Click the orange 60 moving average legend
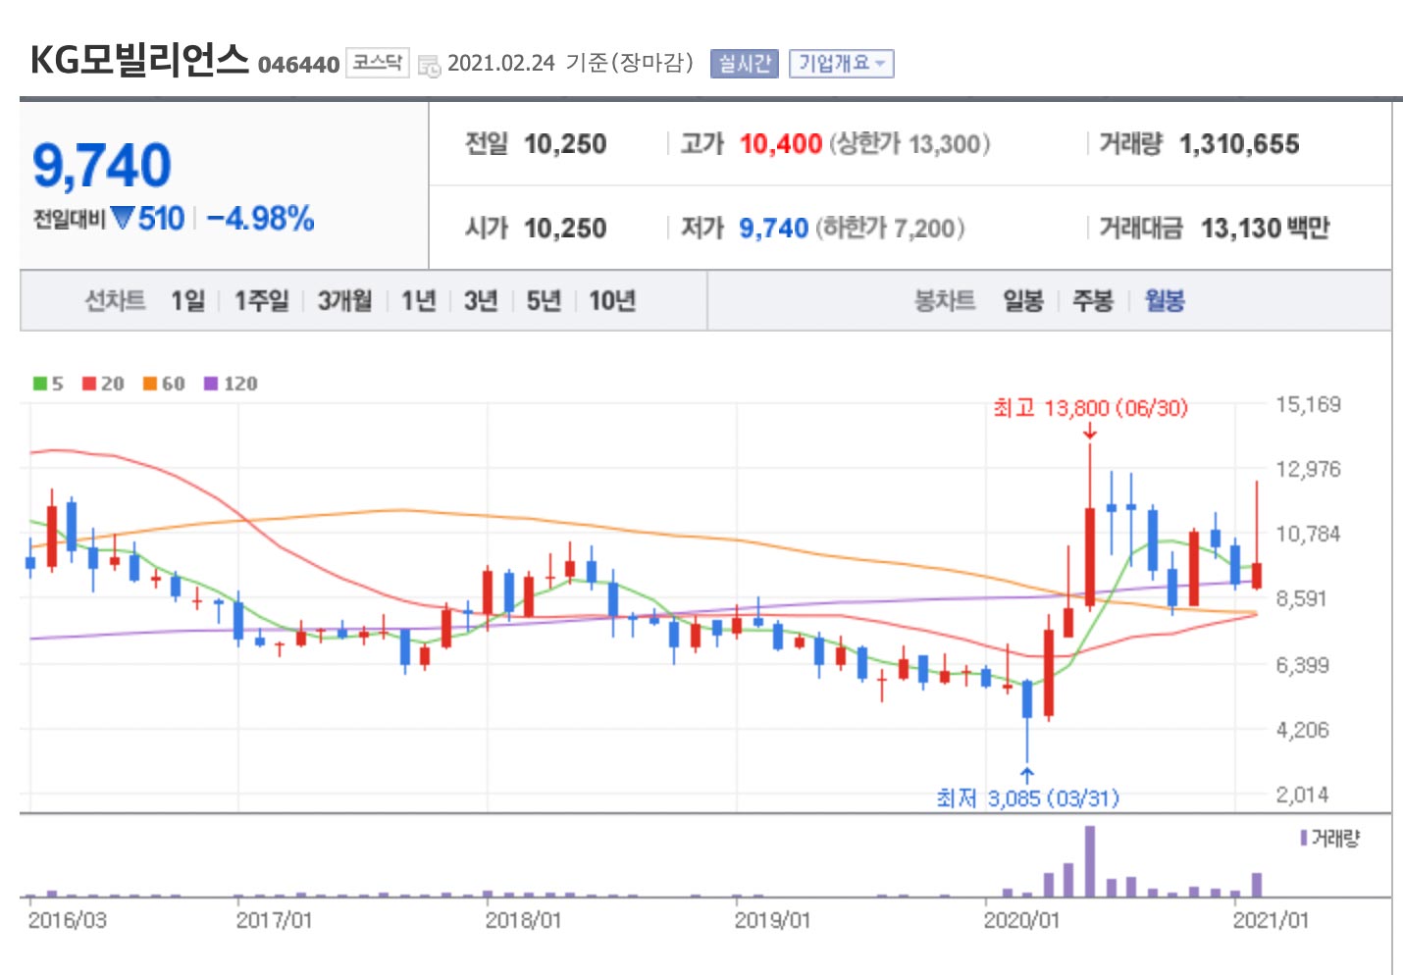 pos(164,384)
